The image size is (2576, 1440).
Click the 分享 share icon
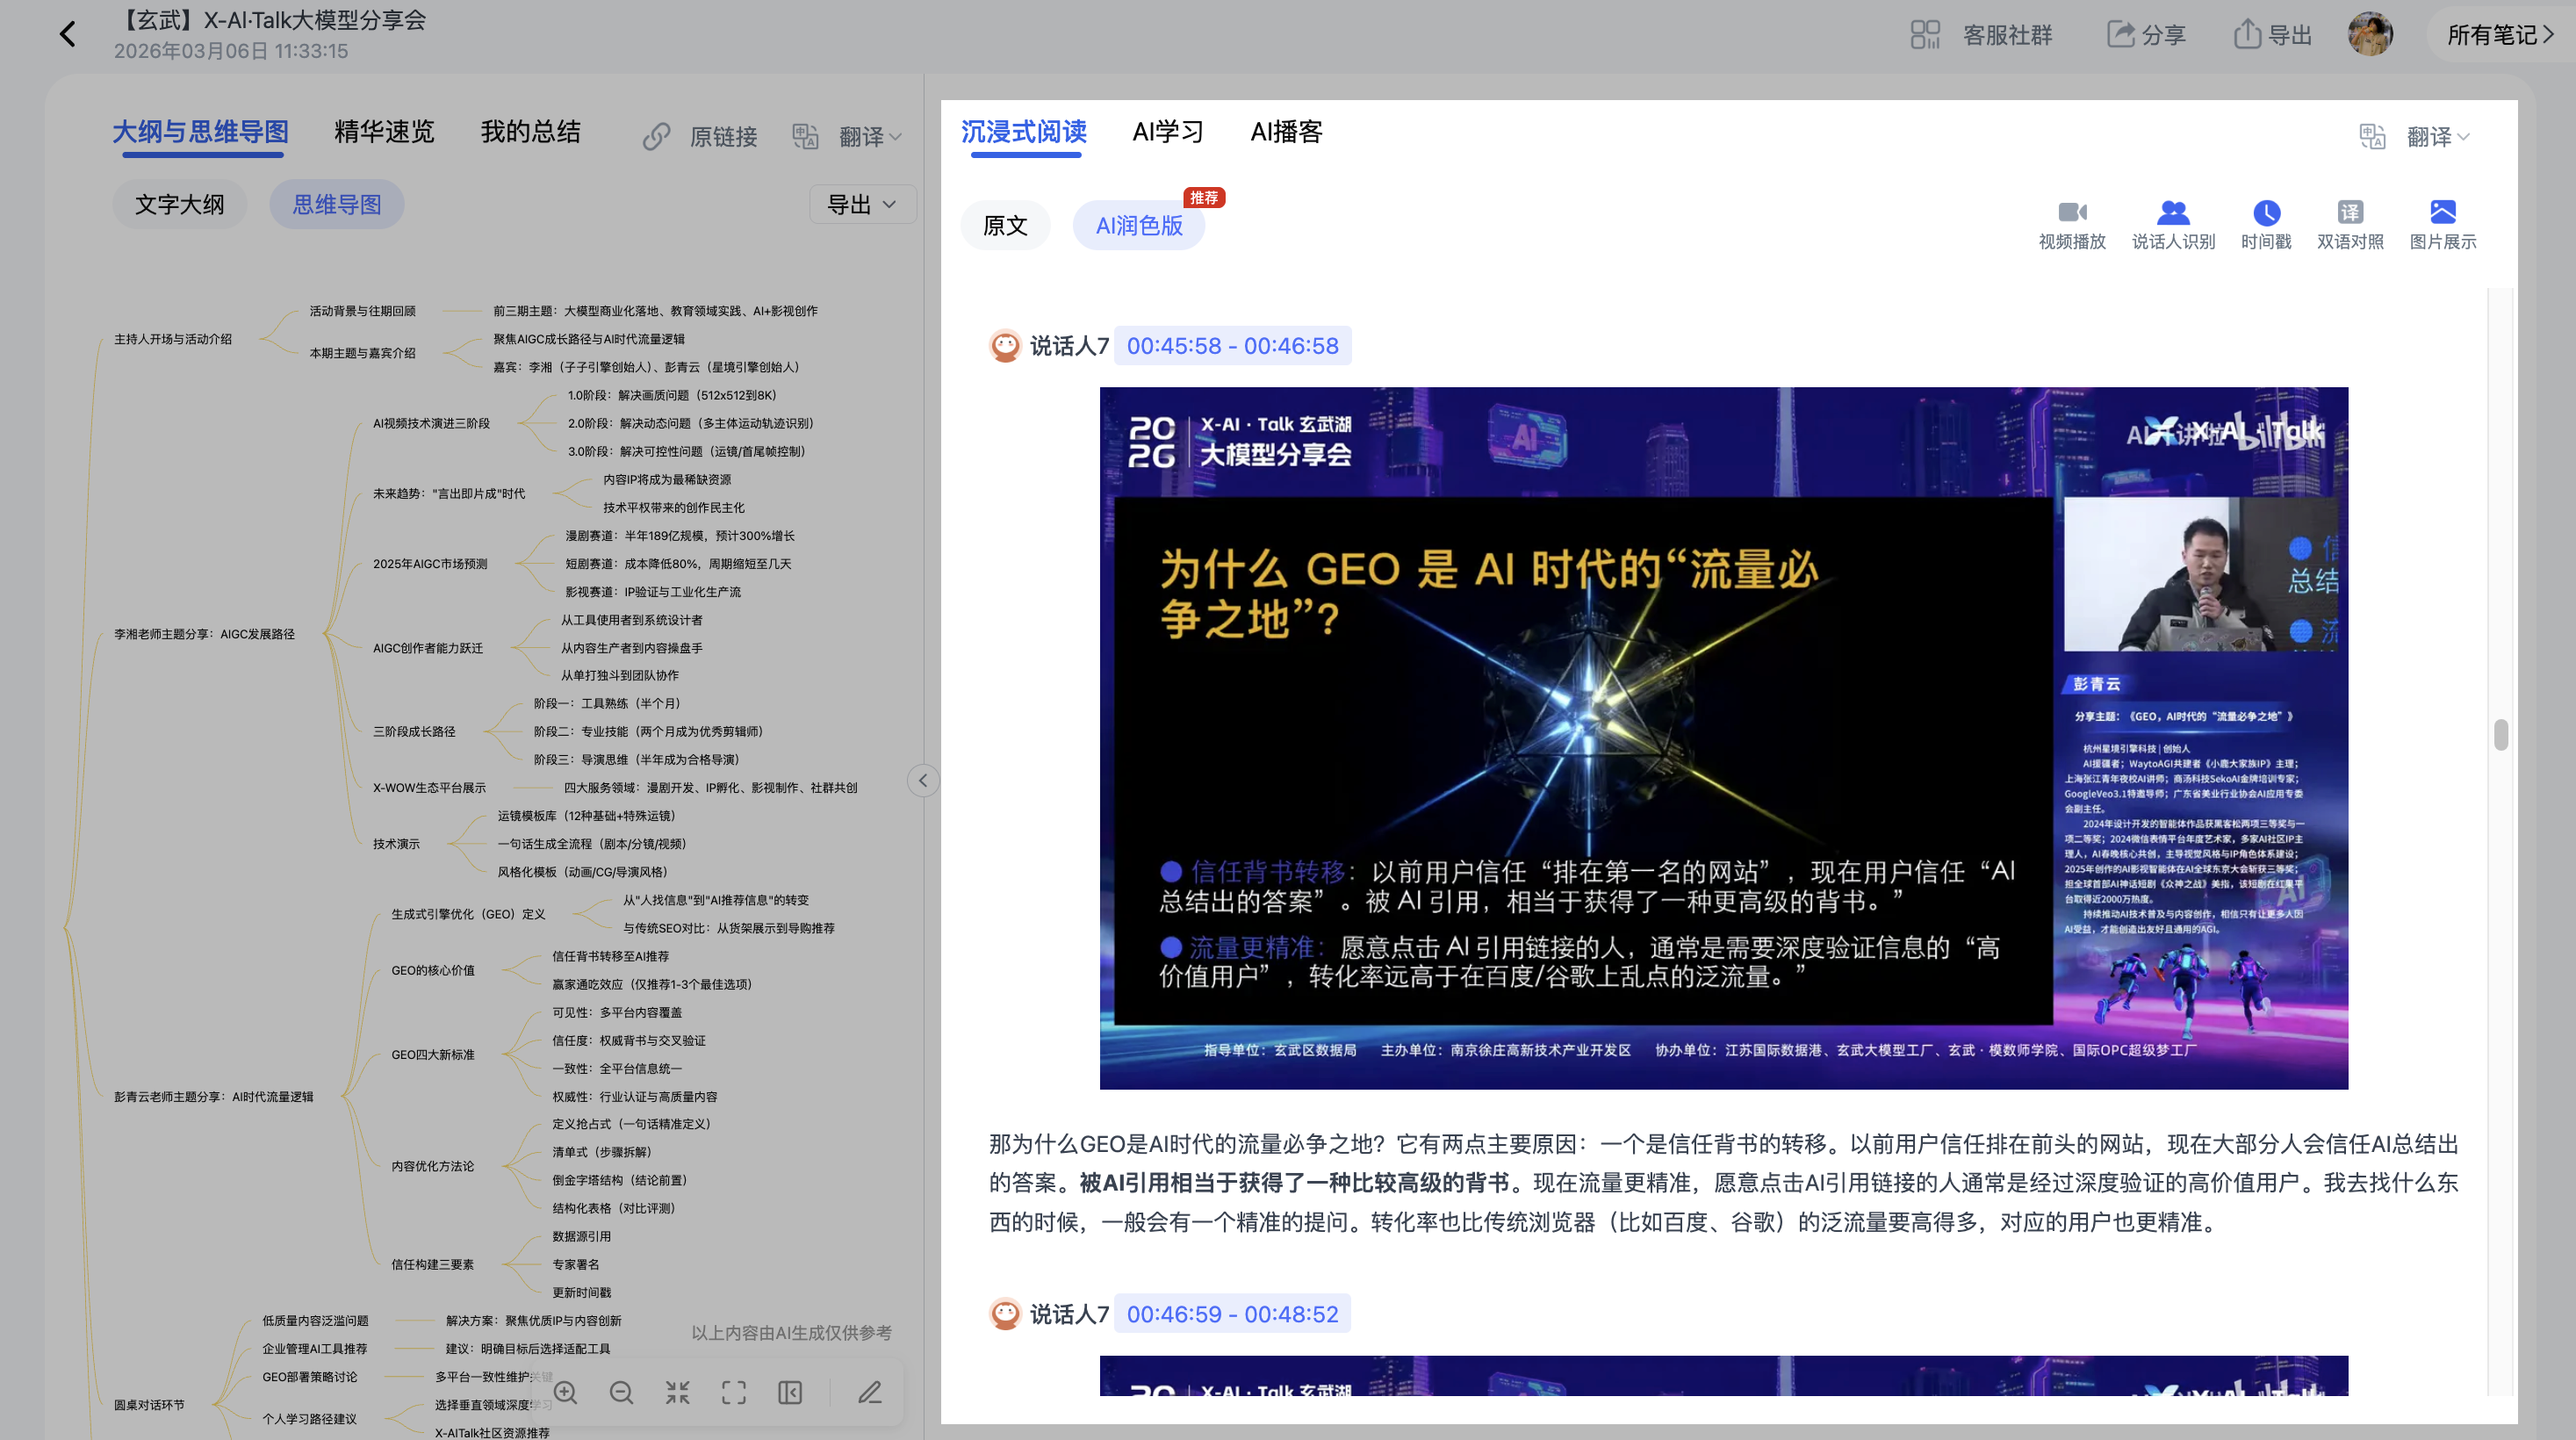point(2120,35)
